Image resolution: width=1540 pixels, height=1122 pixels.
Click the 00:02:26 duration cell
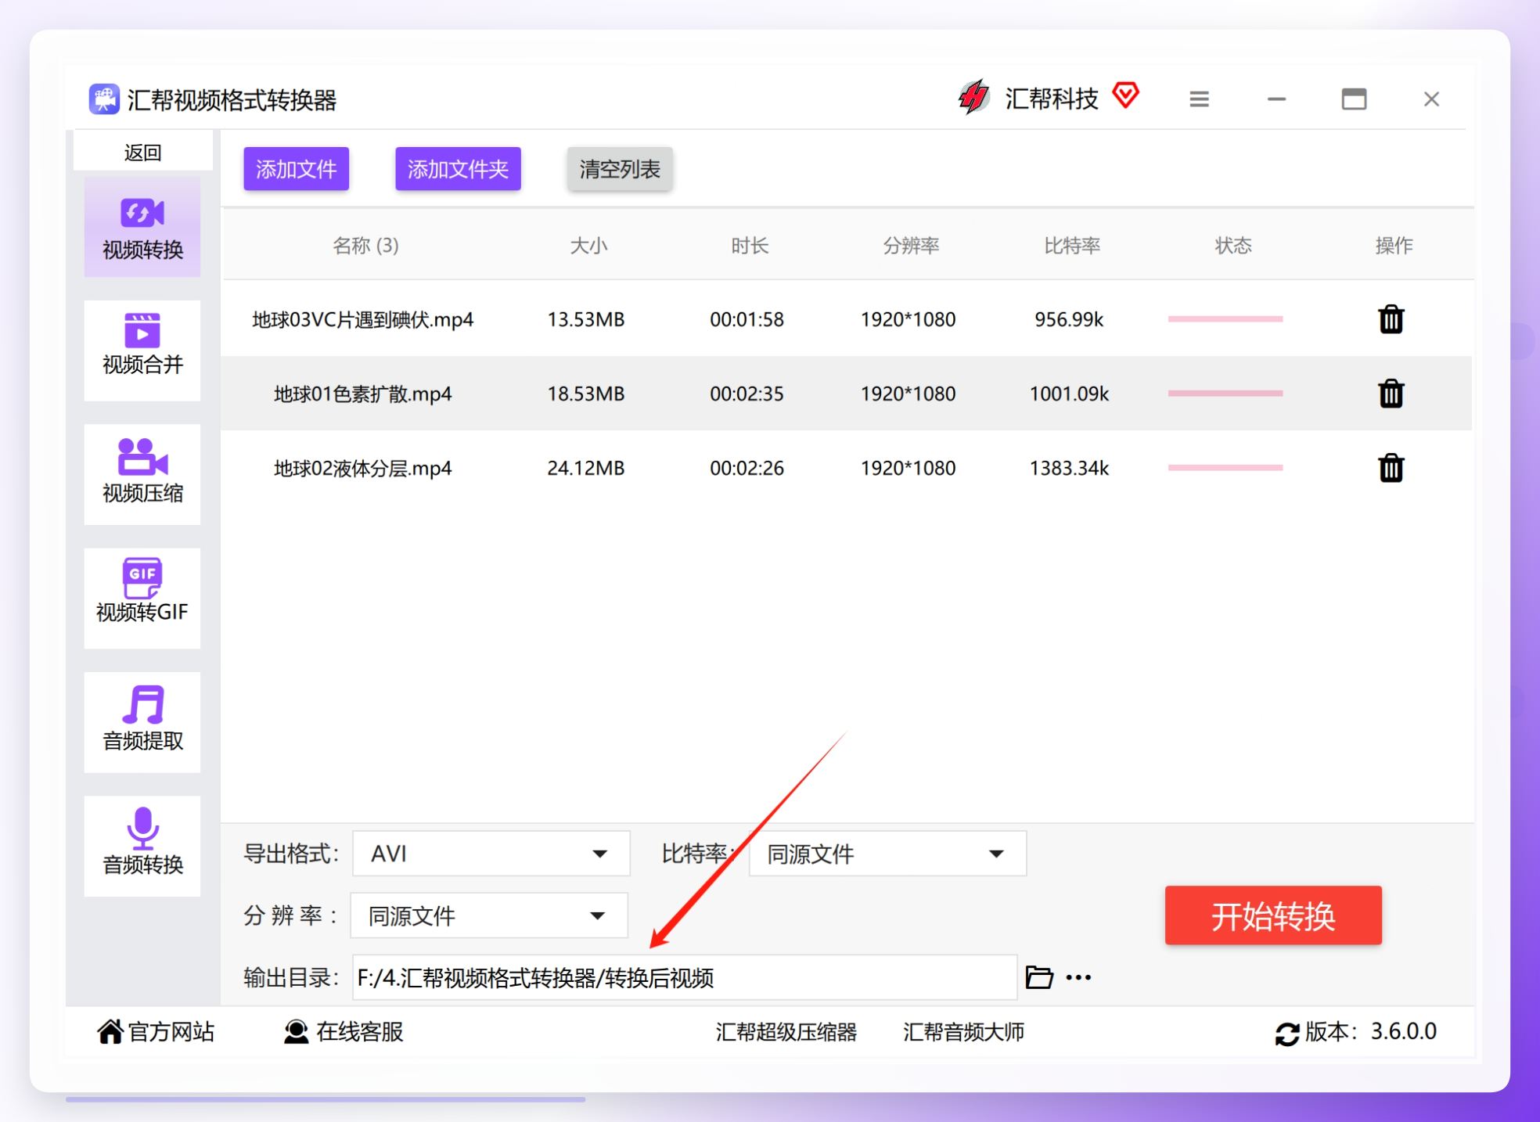click(x=747, y=468)
